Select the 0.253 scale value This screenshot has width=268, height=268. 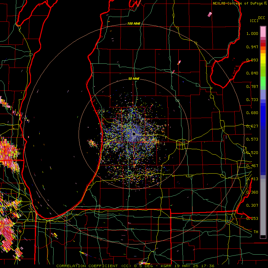tap(252, 219)
